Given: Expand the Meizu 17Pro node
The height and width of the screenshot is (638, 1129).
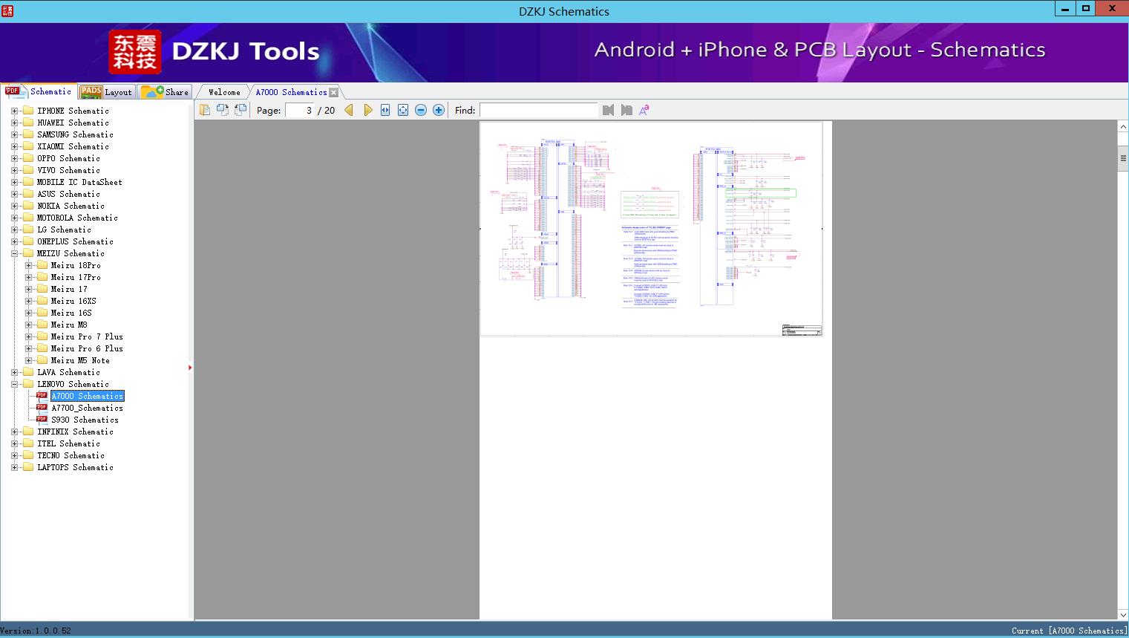Looking at the screenshot, I should [28, 277].
